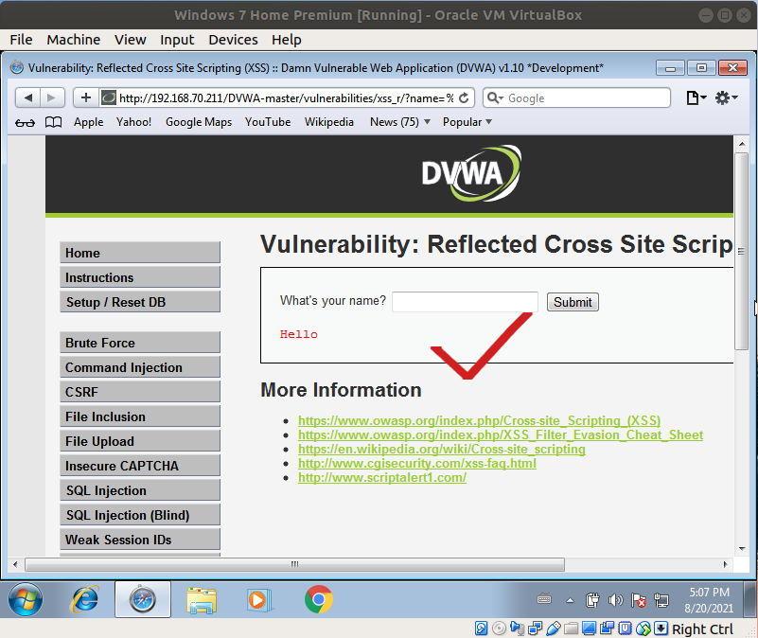Click the VirtualBox optical disc status icon

(499, 629)
